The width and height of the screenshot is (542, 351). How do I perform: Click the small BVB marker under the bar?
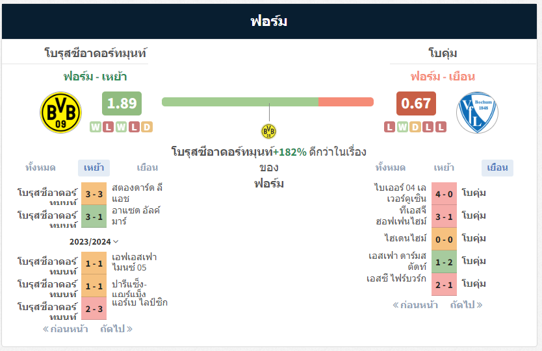(268, 131)
